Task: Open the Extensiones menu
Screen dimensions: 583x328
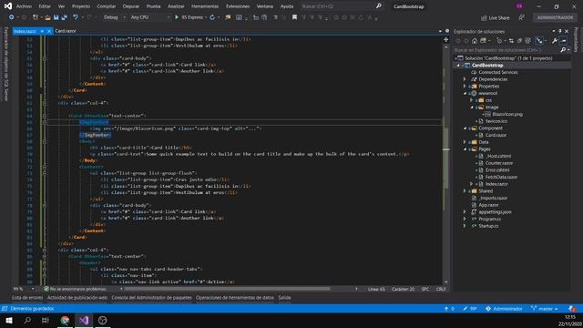Action: 238,6
